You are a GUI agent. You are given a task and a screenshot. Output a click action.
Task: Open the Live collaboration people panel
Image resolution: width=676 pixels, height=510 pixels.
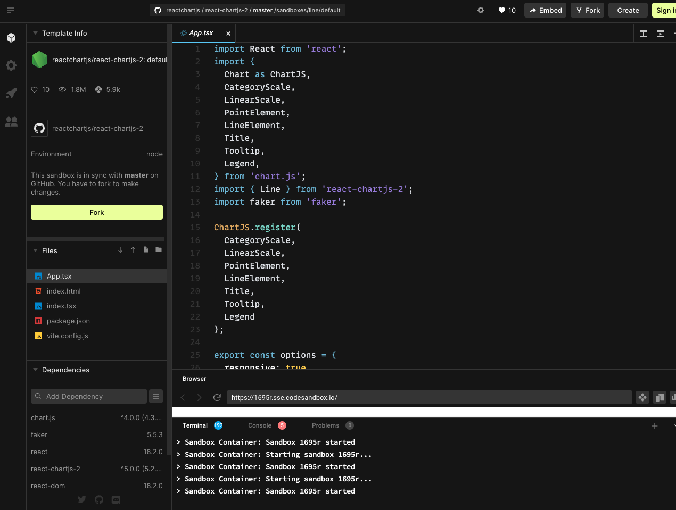[11, 121]
